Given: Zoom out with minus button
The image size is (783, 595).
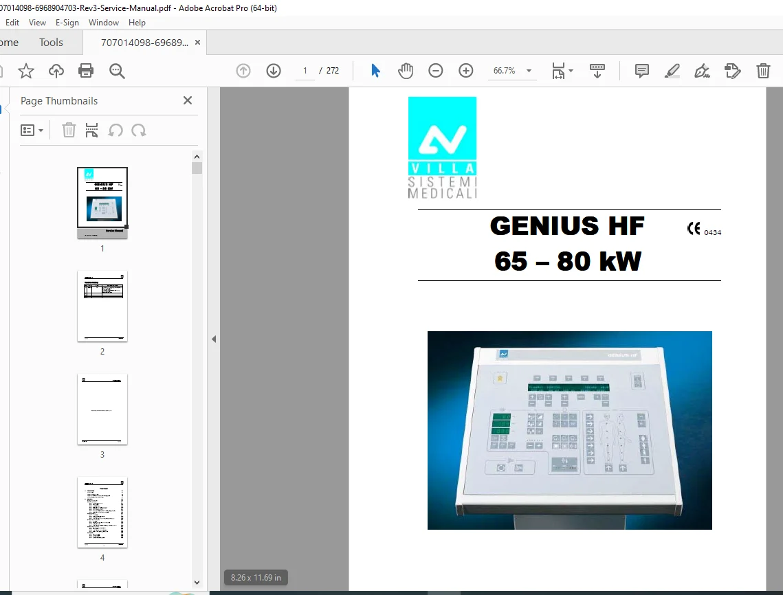Looking at the screenshot, I should point(435,71).
